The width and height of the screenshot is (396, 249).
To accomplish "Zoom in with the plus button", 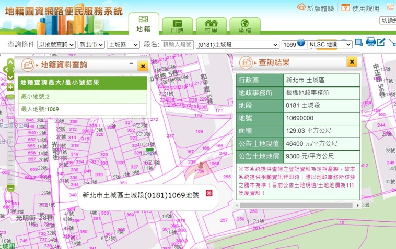I will pos(10,88).
